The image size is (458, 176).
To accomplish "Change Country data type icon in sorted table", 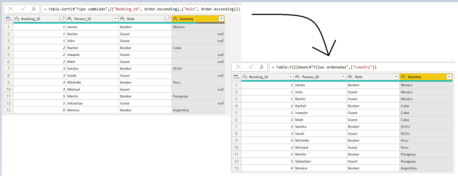I will pyautogui.click(x=175, y=18).
